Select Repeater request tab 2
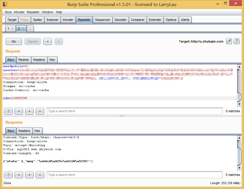244x189 pixels. [x=19, y=29]
